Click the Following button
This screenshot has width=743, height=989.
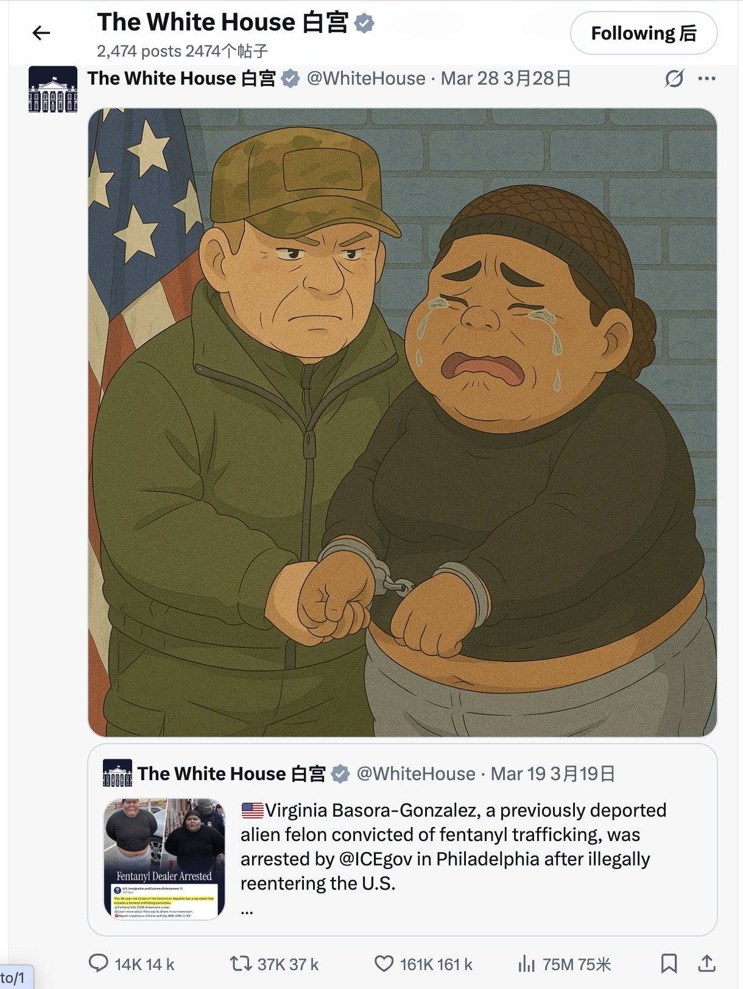(644, 33)
